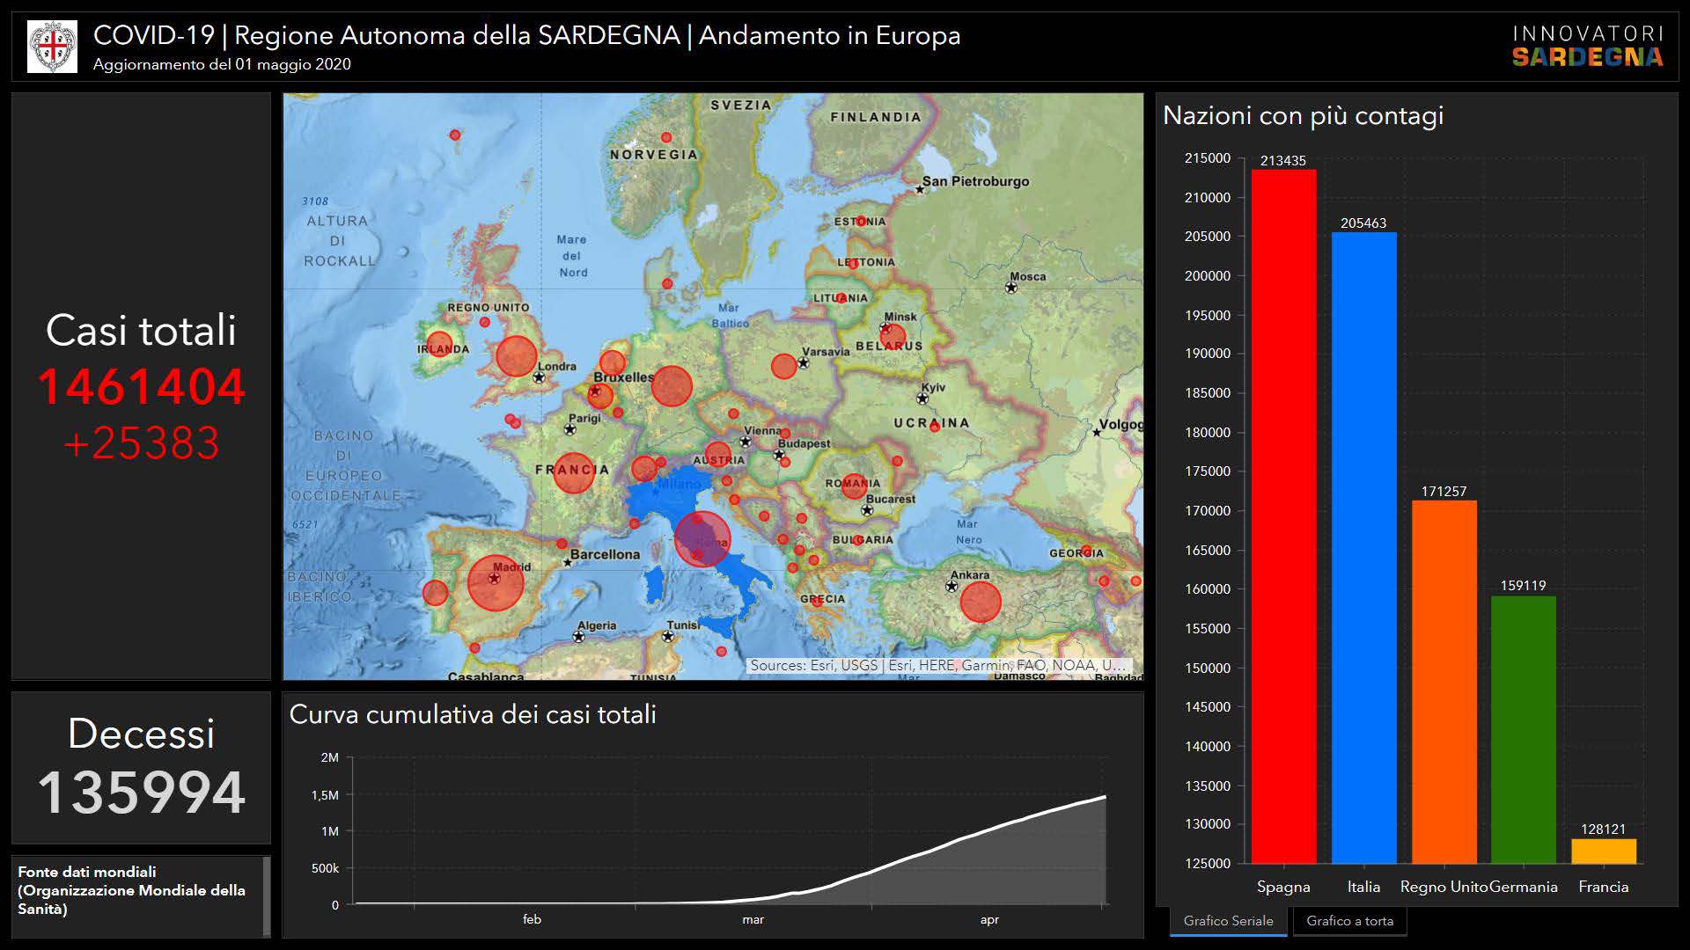1690x950 pixels.
Task: Click the scrollbar in Fonte dati panel
Action: tap(267, 895)
